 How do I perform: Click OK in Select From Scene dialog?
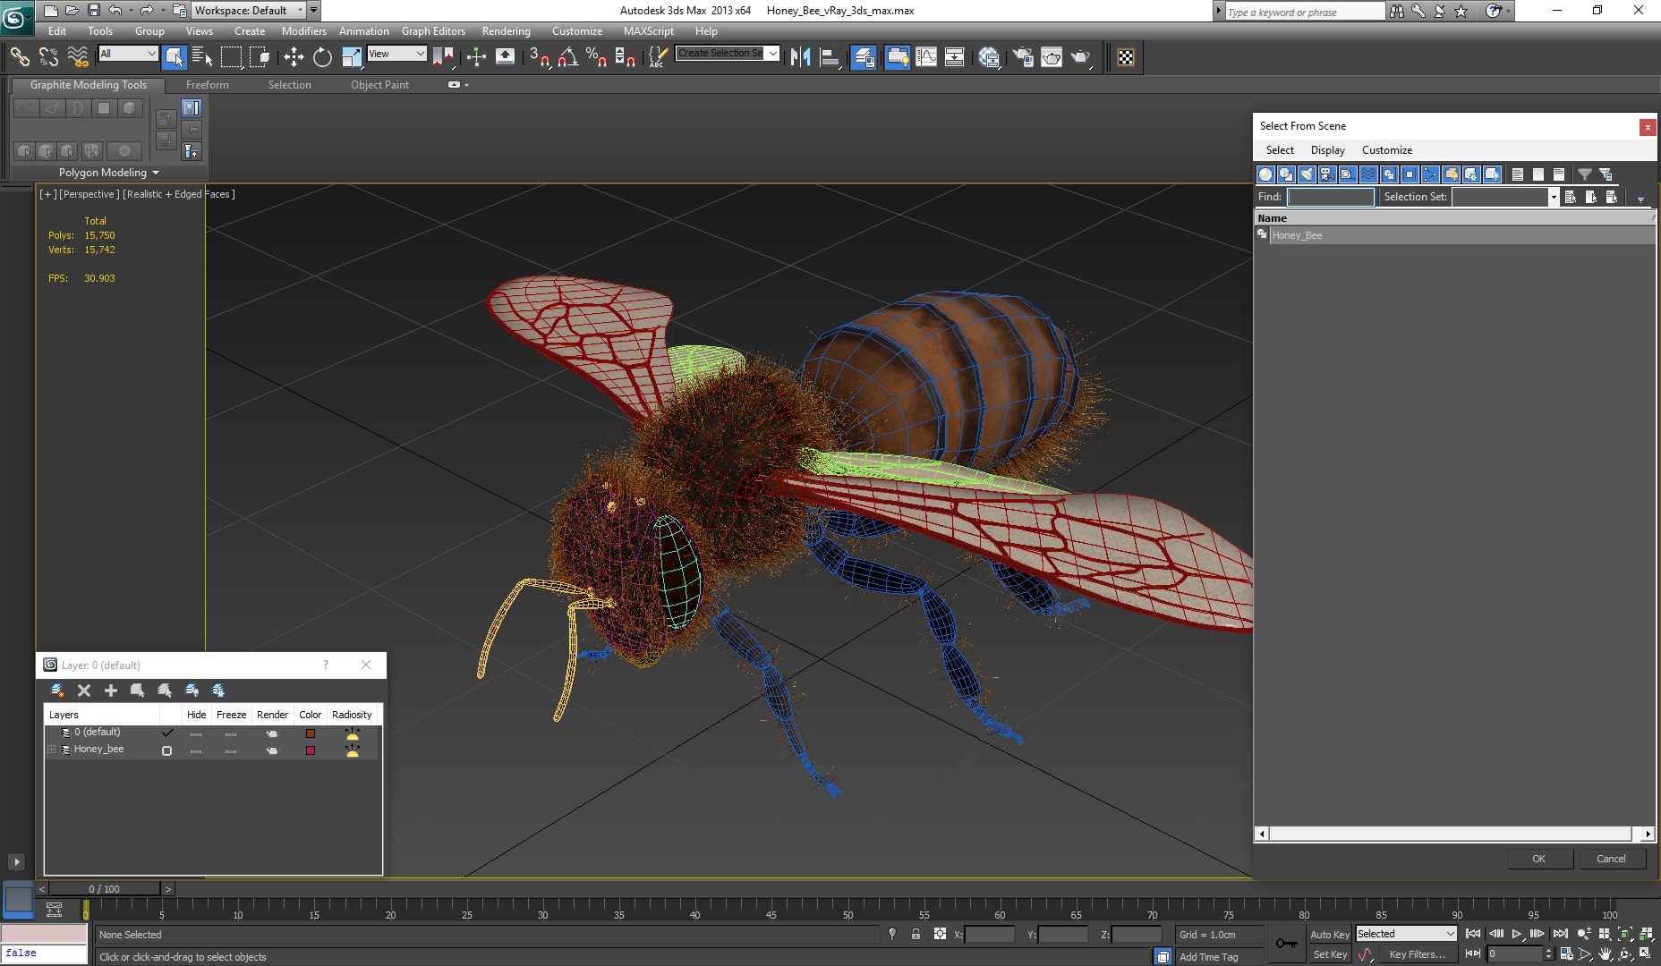pos(1538,859)
